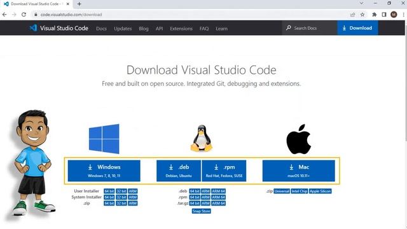407x229 pixels.
Task: Download the .deb Debian, Ubuntu package
Action: [x=179, y=170]
